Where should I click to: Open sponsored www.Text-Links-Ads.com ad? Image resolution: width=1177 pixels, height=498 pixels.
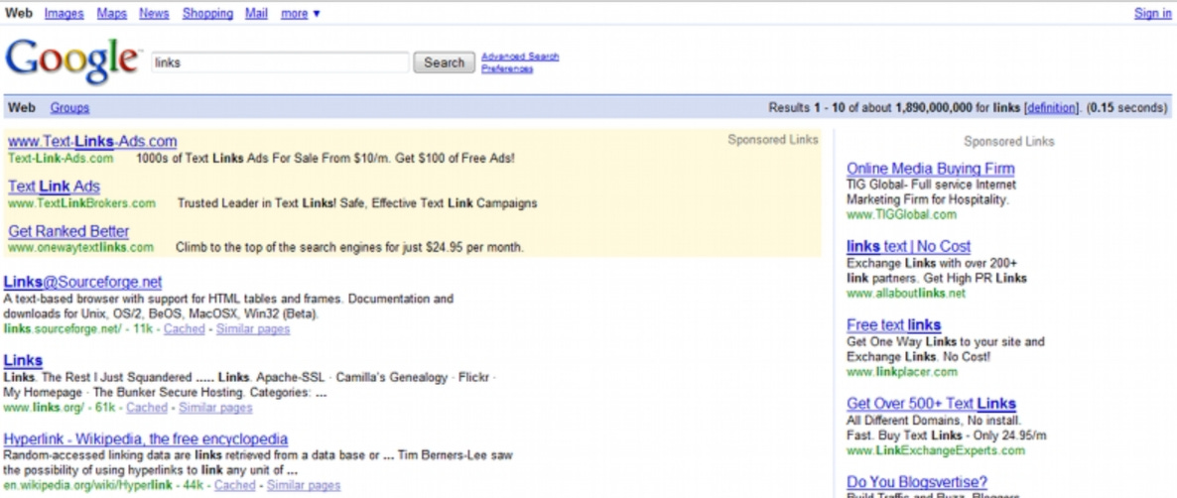coord(92,141)
